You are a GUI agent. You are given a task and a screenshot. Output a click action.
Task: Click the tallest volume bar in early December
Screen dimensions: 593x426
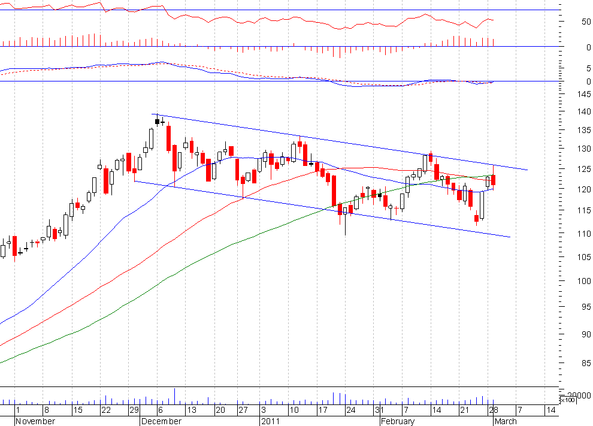[174, 396]
